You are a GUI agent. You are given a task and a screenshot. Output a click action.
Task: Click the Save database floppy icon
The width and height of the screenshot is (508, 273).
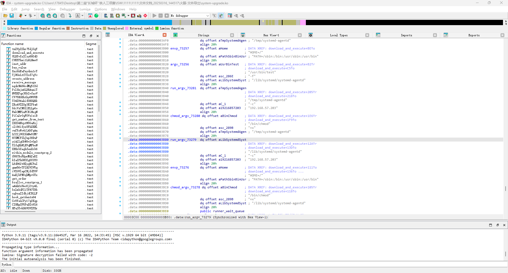pyautogui.click(x=12, y=16)
